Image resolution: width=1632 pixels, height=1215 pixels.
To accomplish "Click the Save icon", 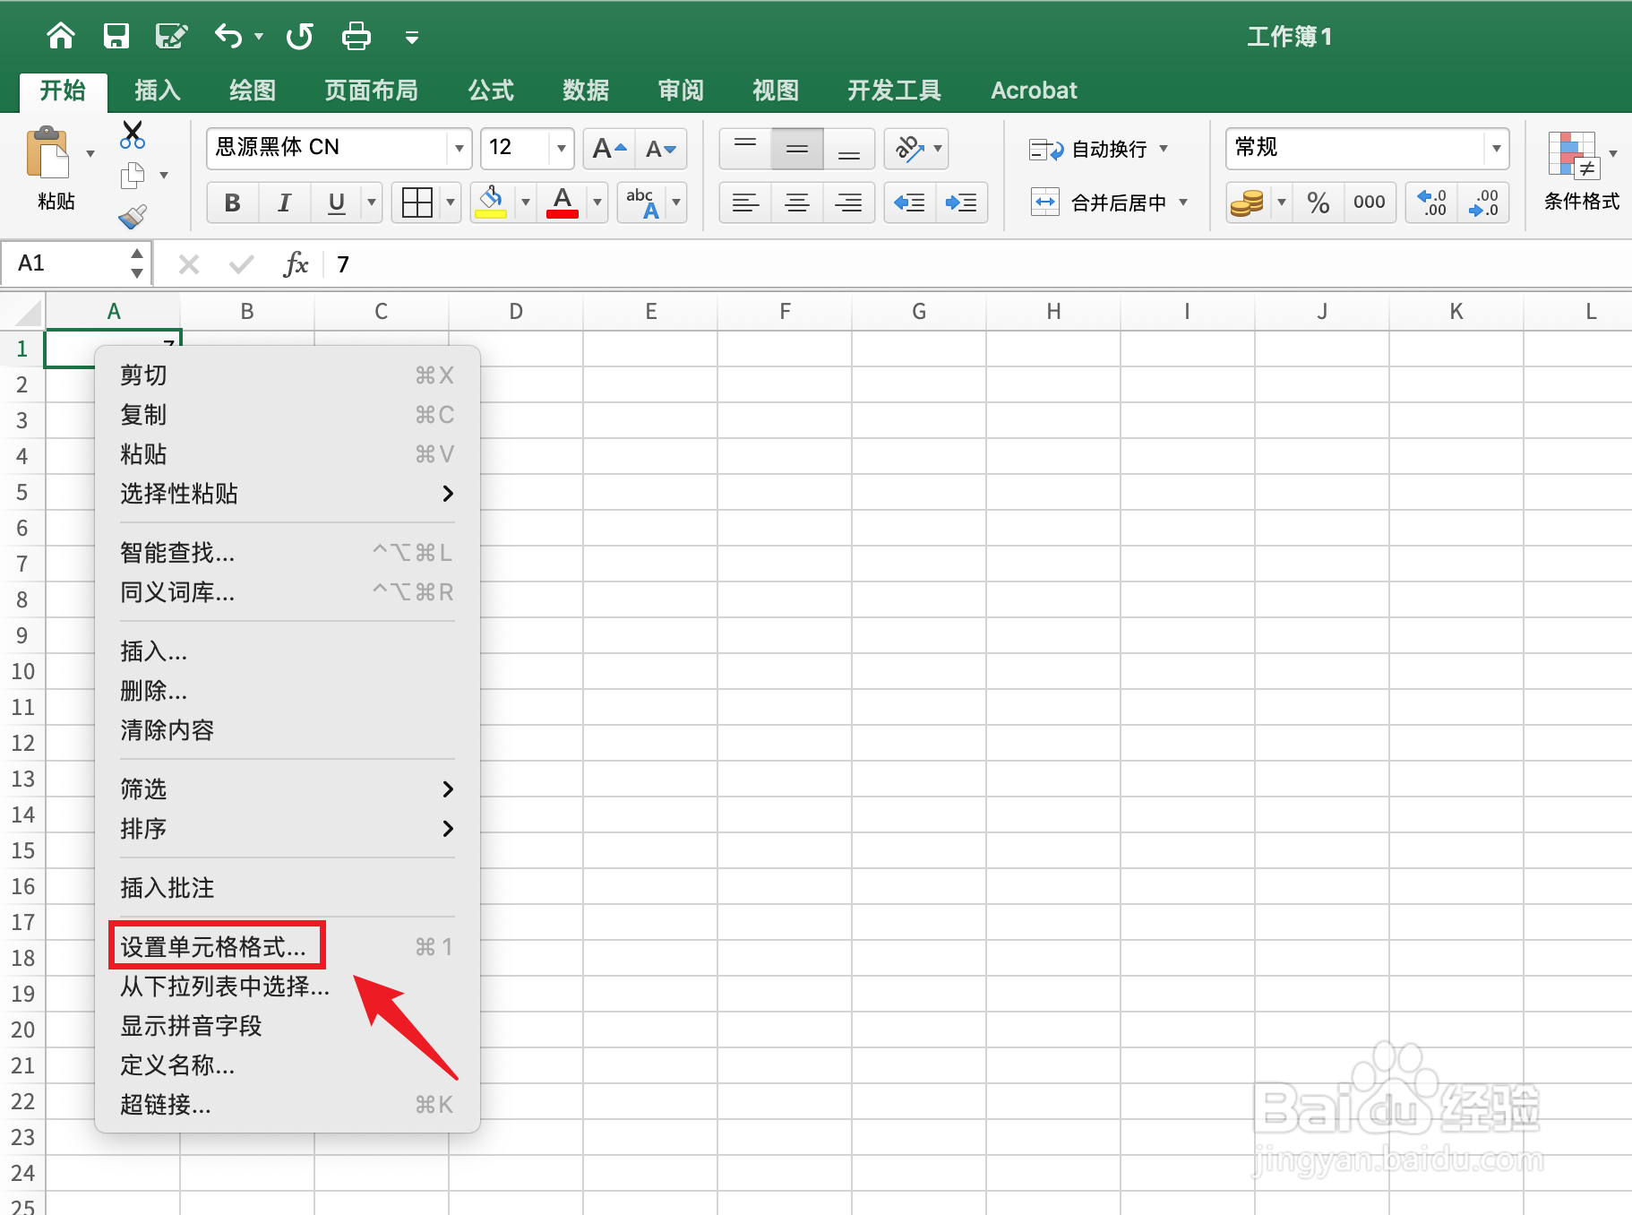I will click(116, 36).
